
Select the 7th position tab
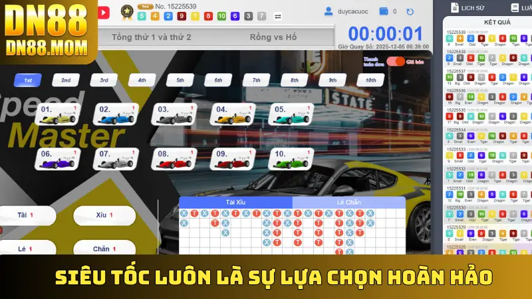(256, 80)
